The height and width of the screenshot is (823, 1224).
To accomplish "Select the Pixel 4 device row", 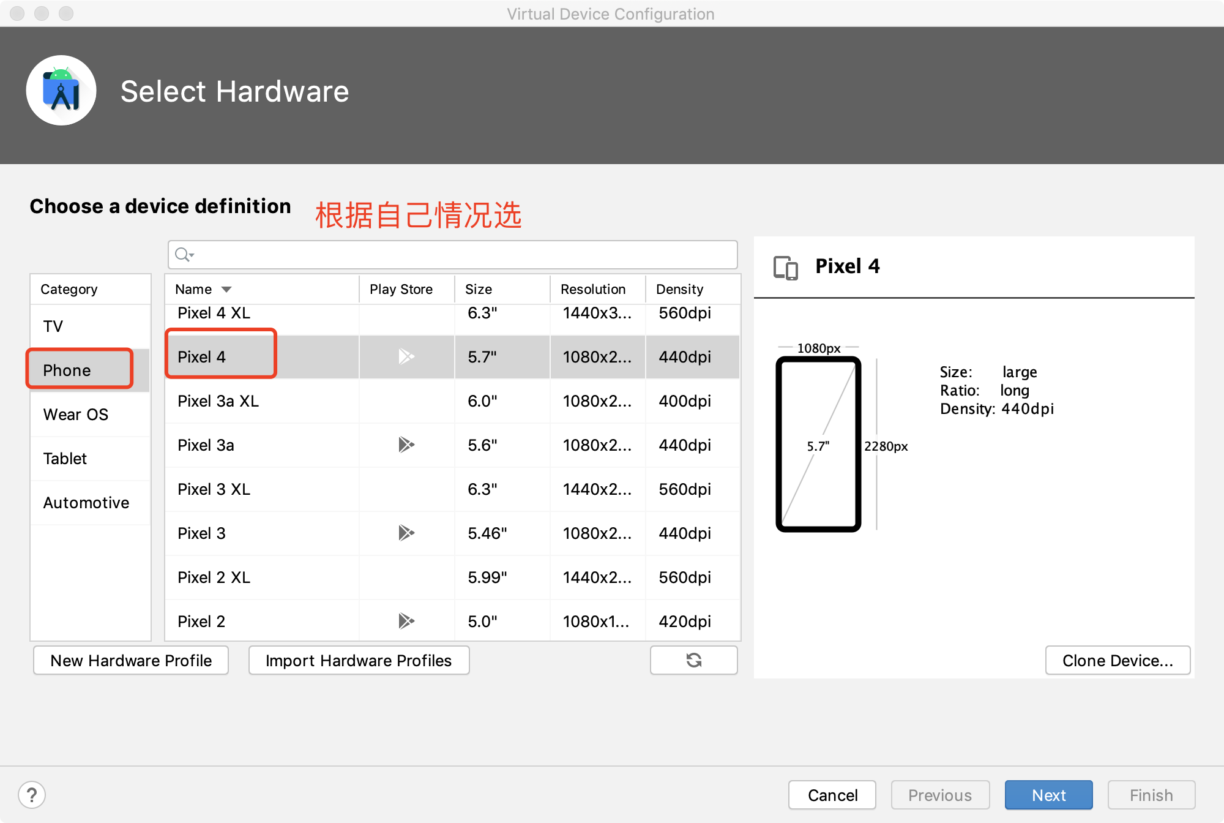I will 453,356.
